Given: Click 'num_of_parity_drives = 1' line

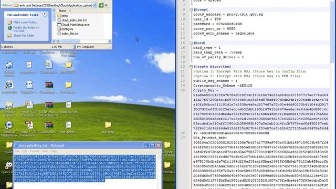Looking at the screenshot, I should click(x=218, y=57).
